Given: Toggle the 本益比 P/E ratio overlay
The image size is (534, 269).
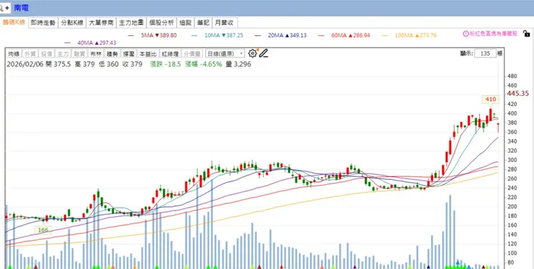Looking at the screenshot, I should coord(148,53).
